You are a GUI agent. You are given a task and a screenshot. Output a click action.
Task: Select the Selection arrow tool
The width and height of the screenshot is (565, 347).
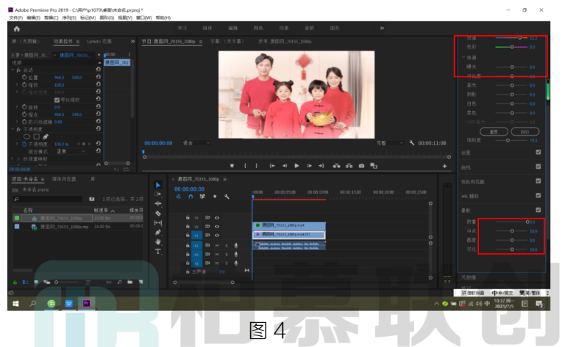tap(158, 185)
